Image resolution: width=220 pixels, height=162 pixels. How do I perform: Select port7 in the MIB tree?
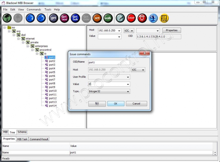[52, 80]
